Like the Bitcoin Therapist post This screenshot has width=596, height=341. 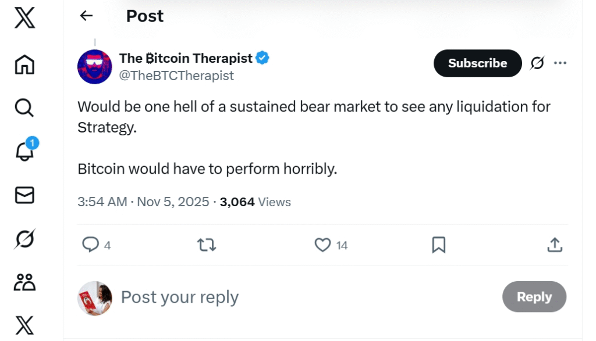(x=322, y=245)
